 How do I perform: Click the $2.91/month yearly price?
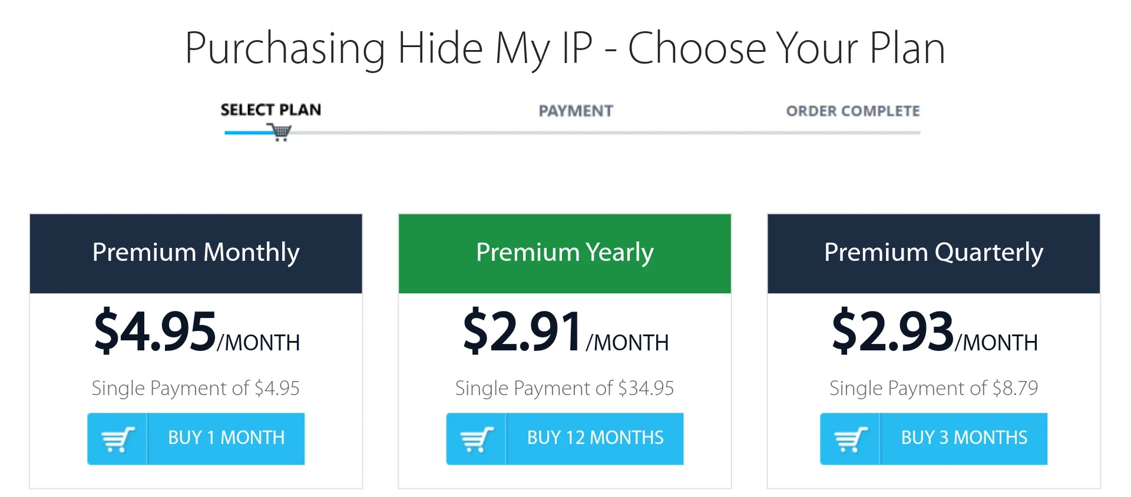click(x=565, y=332)
